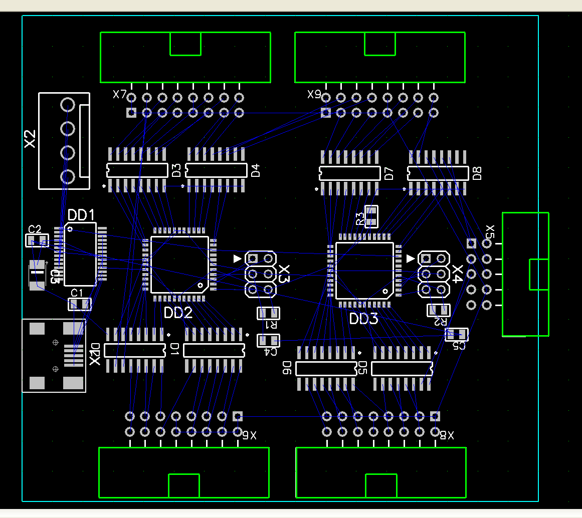Screen dimensions: 582x518
Task: Click the C1 label text
Action: (77, 293)
